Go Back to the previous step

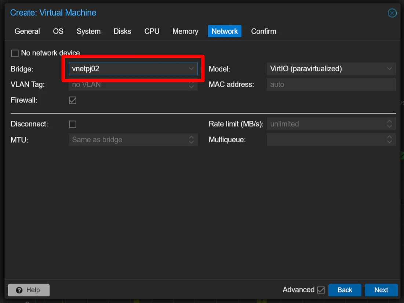click(x=345, y=290)
